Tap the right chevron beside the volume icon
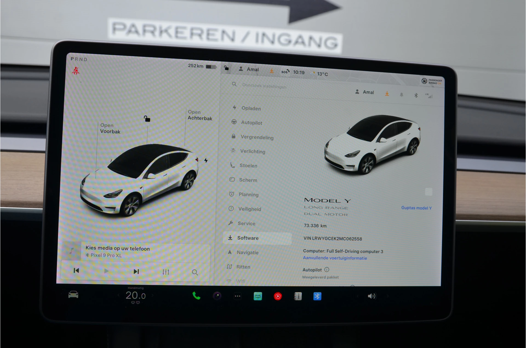Image resolution: width=526 pixels, height=348 pixels. 388,296
